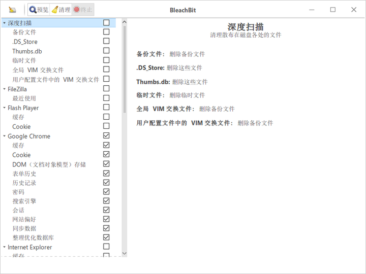Screen dimensions: 366x274
Task: Uncheck the 同步数据 checkbox
Action: tap(106, 228)
